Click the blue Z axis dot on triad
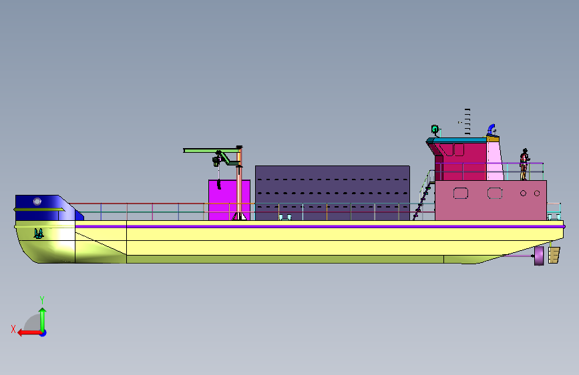The image size is (579, 375). pyautogui.click(x=43, y=333)
